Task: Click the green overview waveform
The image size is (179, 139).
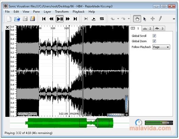Action: pos(69,123)
